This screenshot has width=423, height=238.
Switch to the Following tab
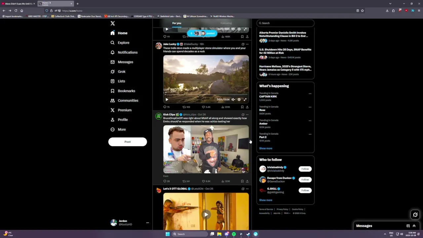click(226, 23)
